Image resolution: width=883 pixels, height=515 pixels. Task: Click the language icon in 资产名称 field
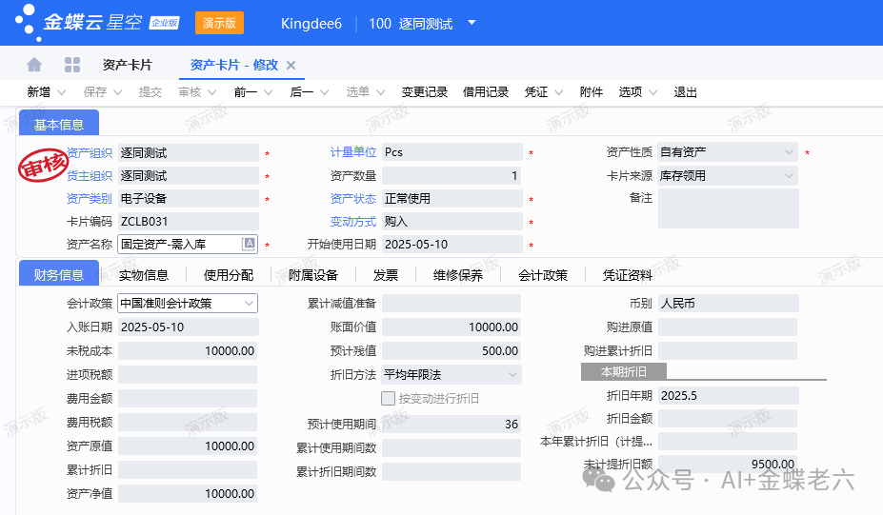point(249,245)
